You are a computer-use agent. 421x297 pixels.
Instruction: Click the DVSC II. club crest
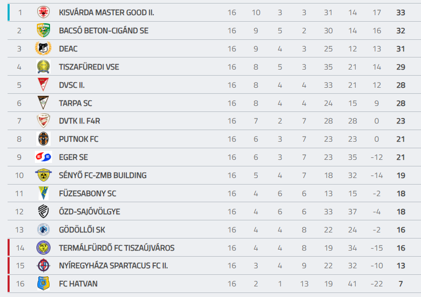tap(43, 85)
